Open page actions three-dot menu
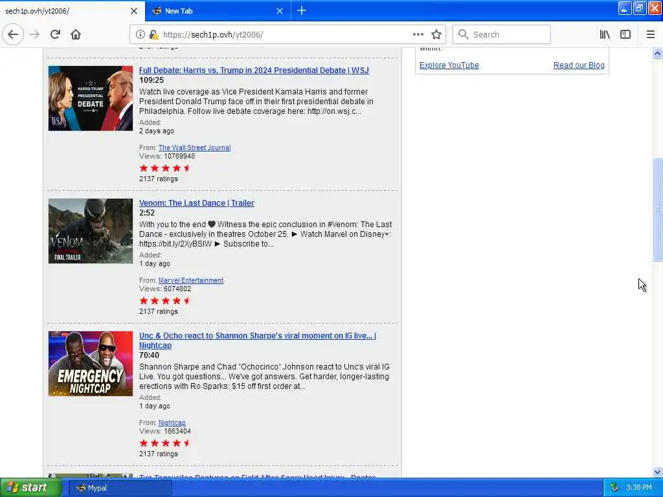 coord(418,34)
